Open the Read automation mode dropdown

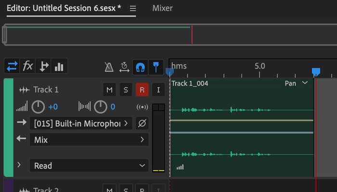click(x=89, y=166)
